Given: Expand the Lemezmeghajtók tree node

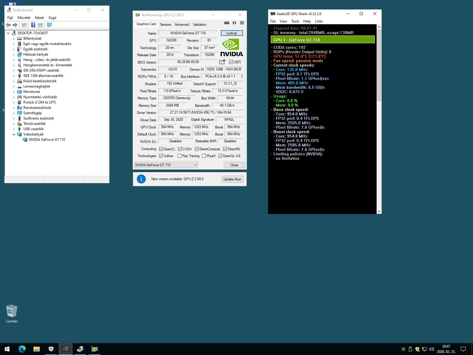Looking at the screenshot, I should click(x=14, y=86).
